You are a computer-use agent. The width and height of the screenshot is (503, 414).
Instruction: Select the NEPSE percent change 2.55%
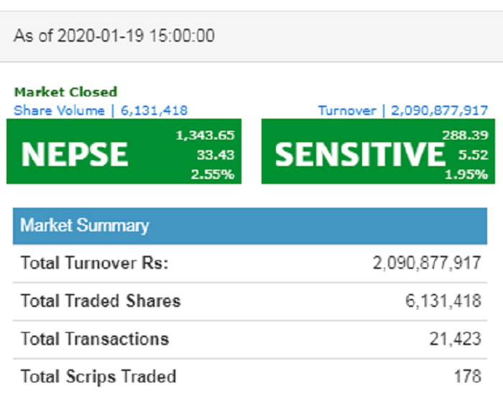click(x=213, y=174)
